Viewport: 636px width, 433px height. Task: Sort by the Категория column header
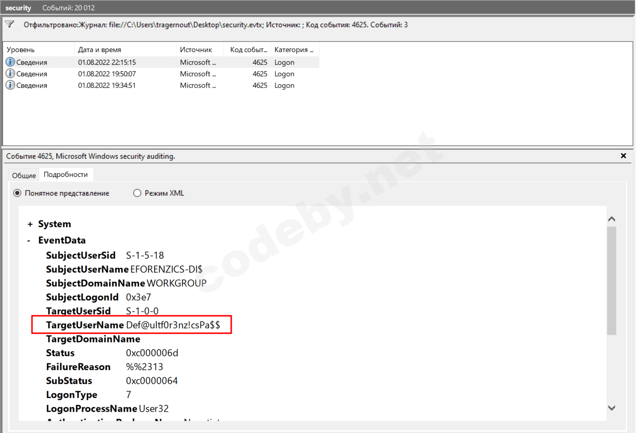coord(295,50)
